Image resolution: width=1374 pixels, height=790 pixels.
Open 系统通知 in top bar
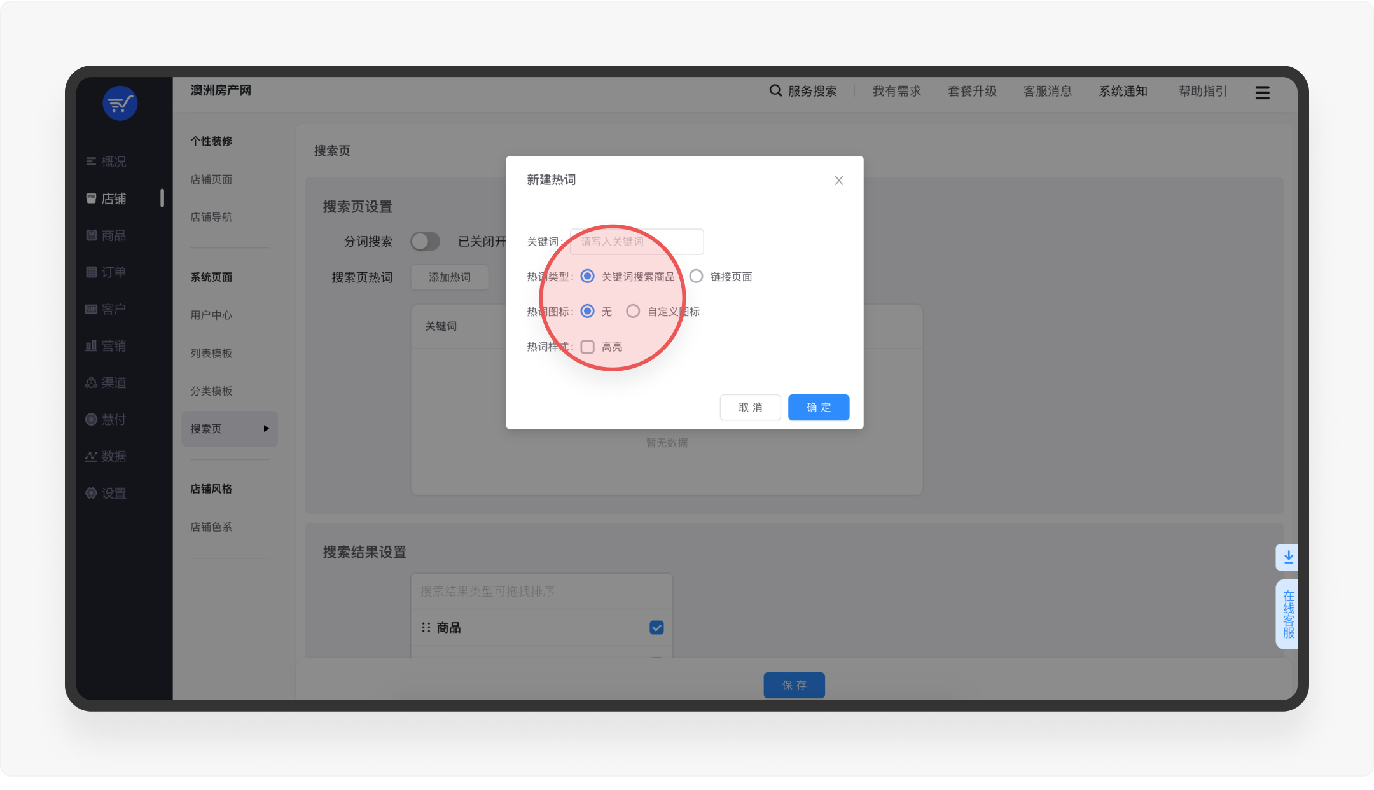(1123, 91)
